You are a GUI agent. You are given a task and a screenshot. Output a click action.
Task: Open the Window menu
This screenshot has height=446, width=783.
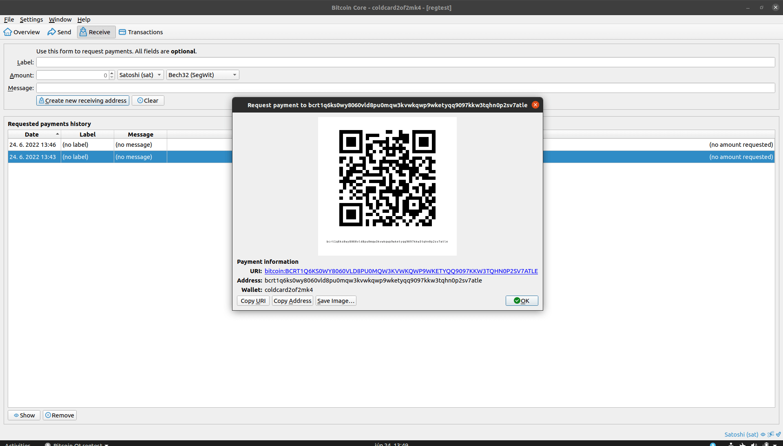[60, 20]
